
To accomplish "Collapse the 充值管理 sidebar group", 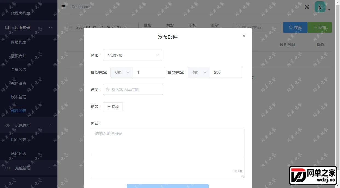I will tap(29, 168).
